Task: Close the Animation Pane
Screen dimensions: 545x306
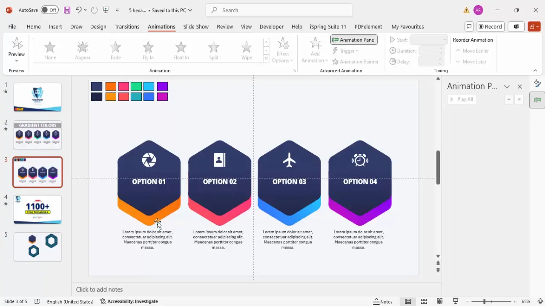Action: coord(519,86)
